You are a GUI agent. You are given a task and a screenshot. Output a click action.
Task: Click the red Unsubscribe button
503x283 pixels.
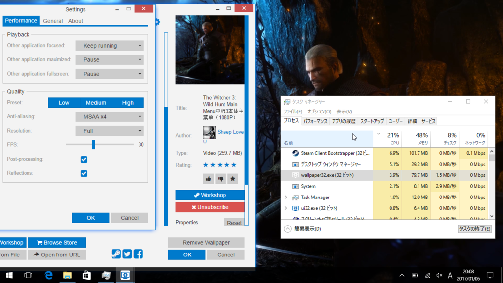[210, 207]
